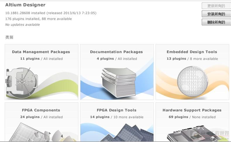Select the Embedded Design Tools title
This screenshot has width=231, height=142.
tap(192, 52)
